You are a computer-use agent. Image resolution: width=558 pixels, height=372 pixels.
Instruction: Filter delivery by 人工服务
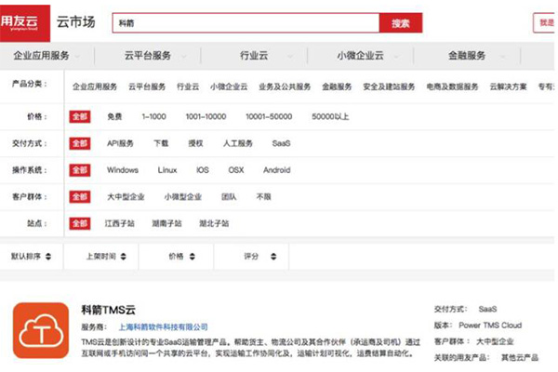click(x=238, y=143)
